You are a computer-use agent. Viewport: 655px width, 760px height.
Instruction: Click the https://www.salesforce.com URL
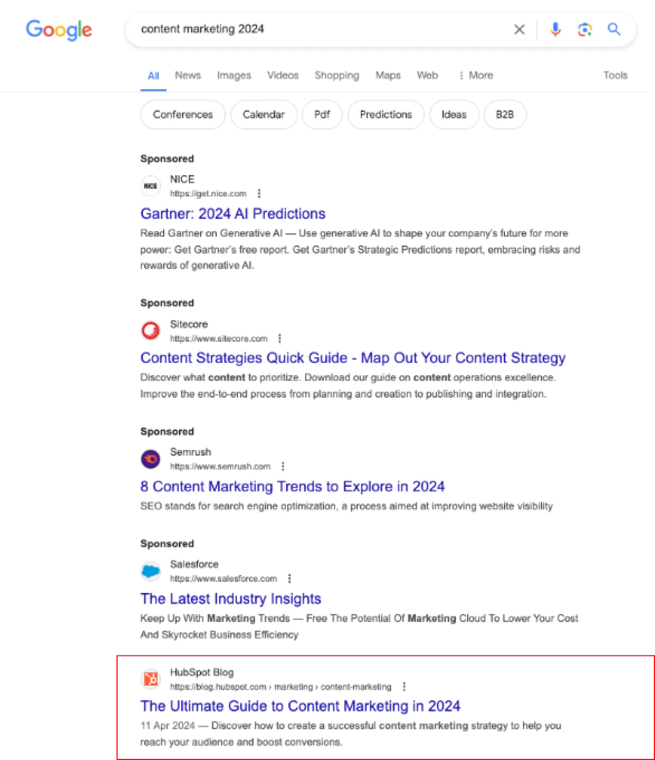point(224,578)
